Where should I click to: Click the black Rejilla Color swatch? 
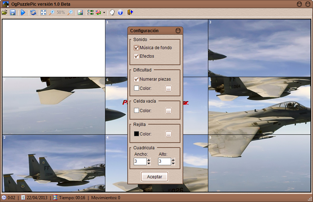[x=136, y=134]
